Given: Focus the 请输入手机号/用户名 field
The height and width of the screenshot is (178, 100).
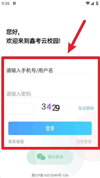Looking at the screenshot, I should click(x=49, y=70).
